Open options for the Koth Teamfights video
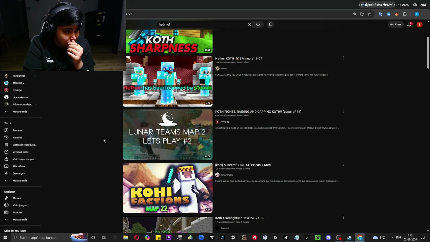430x242 pixels. click(343, 217)
